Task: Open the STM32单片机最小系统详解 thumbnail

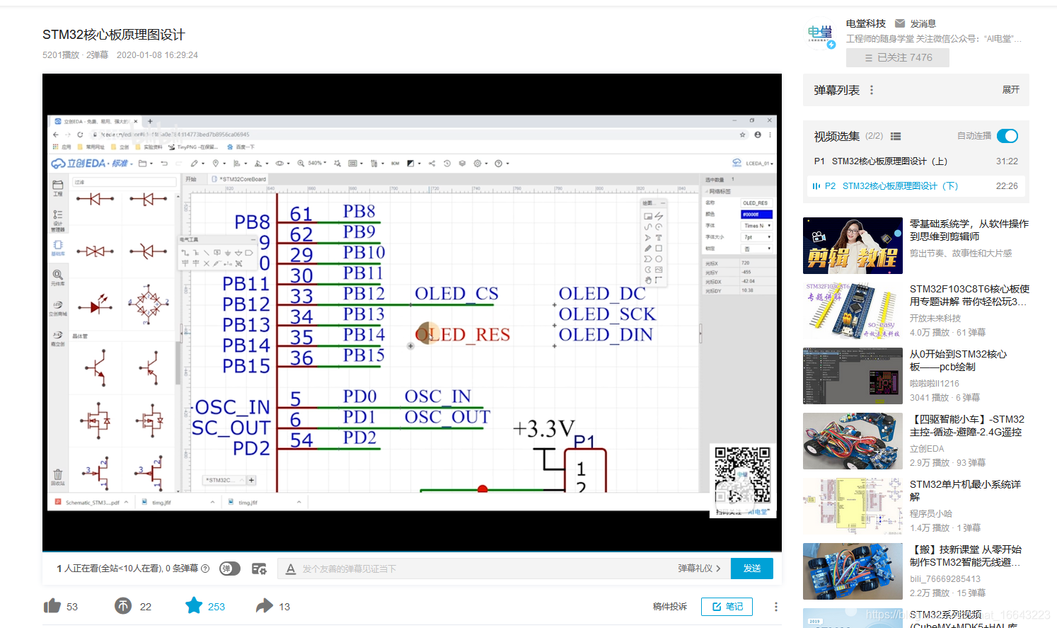Action: click(853, 506)
